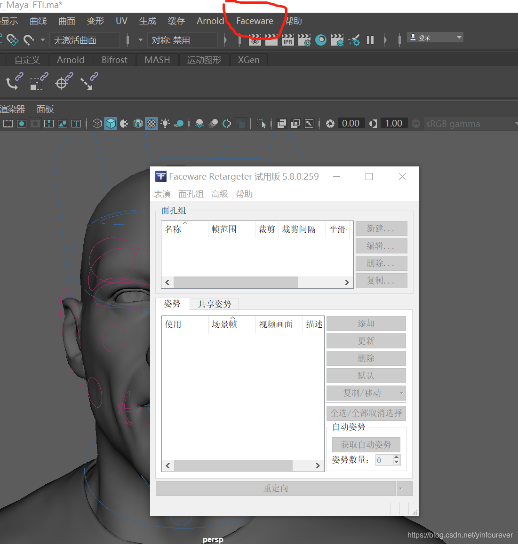Click the Film Gate icon
Image resolution: width=518 pixels, height=544 pixels.
click(x=8, y=124)
